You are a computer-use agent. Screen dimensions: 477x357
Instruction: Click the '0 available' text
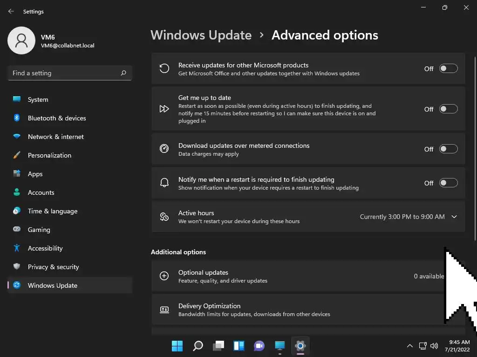click(x=429, y=276)
